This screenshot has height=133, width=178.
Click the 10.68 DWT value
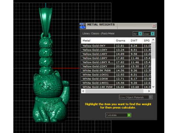(x=135, y=87)
